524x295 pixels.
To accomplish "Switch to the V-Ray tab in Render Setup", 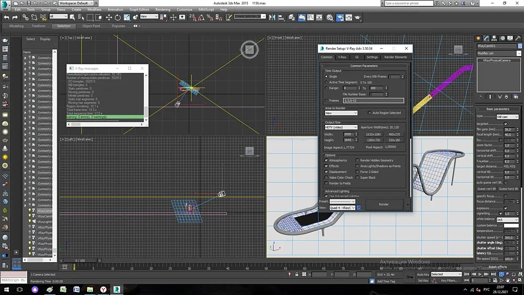I will pyautogui.click(x=342, y=57).
